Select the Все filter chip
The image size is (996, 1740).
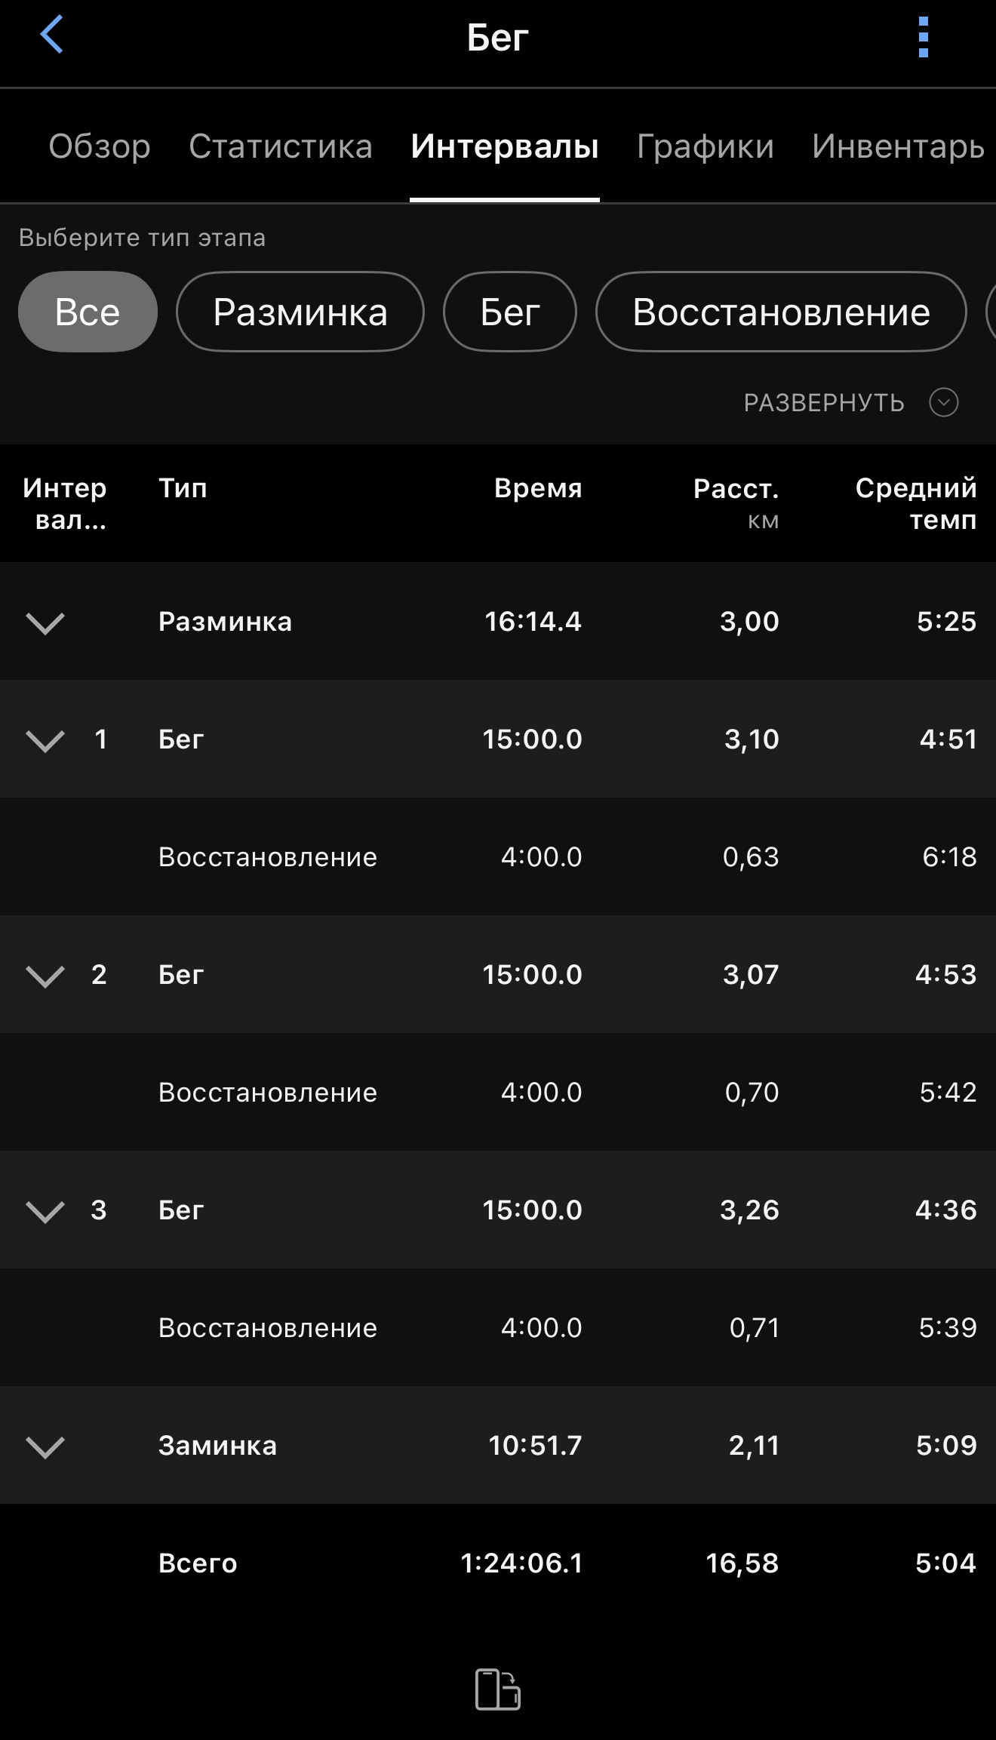(x=88, y=312)
